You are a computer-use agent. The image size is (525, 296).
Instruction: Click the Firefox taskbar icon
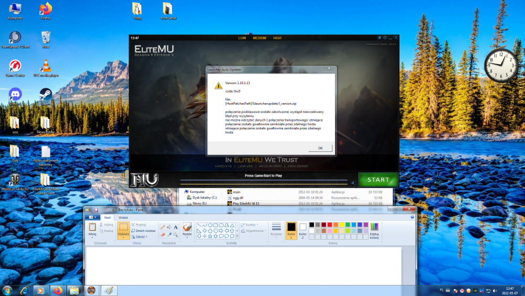pos(58,291)
